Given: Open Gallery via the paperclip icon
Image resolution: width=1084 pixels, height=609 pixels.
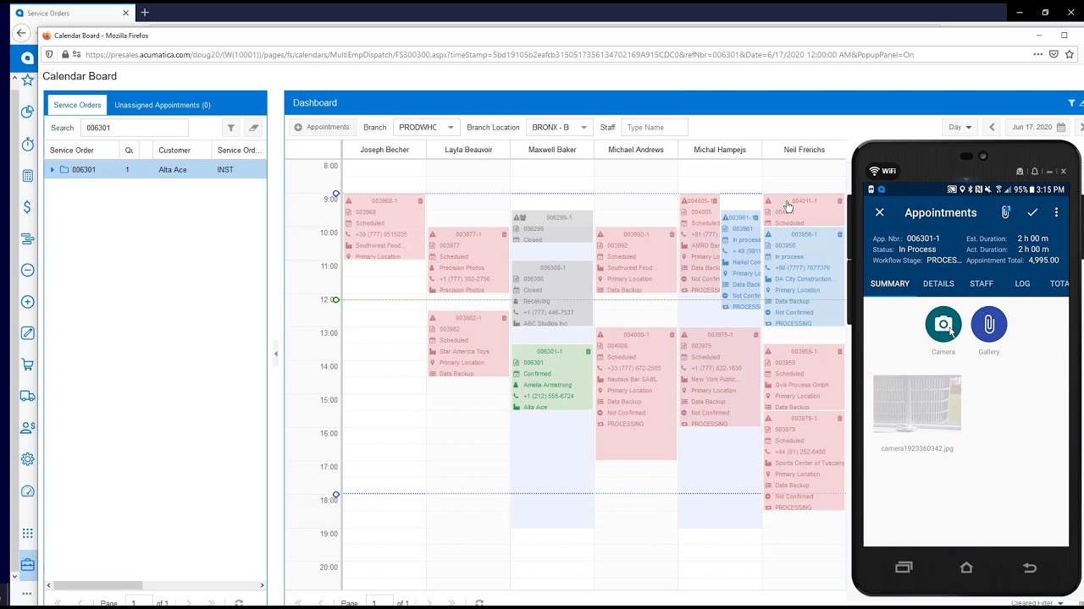Looking at the screenshot, I should (x=988, y=325).
